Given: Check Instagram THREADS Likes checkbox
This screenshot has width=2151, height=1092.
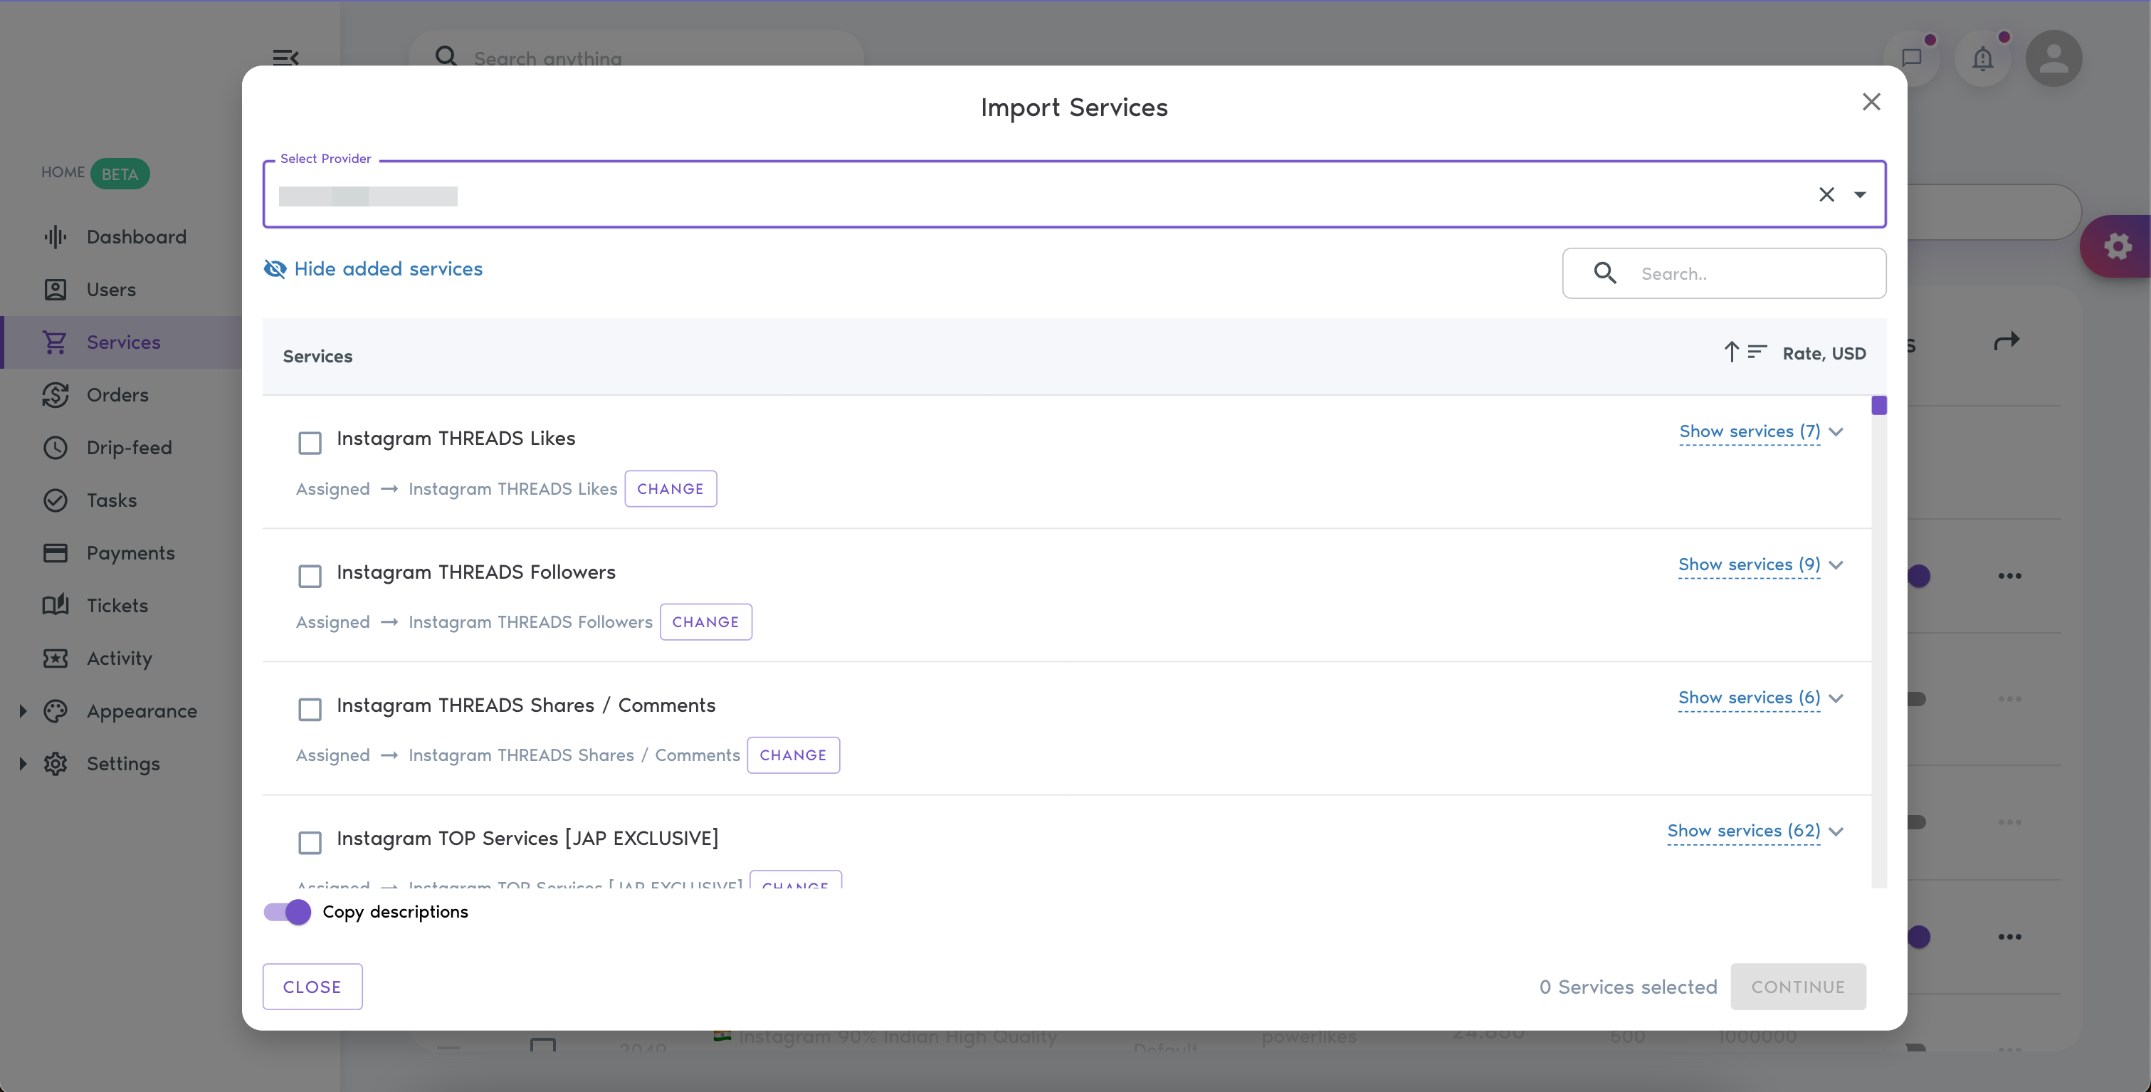Looking at the screenshot, I should (310, 443).
